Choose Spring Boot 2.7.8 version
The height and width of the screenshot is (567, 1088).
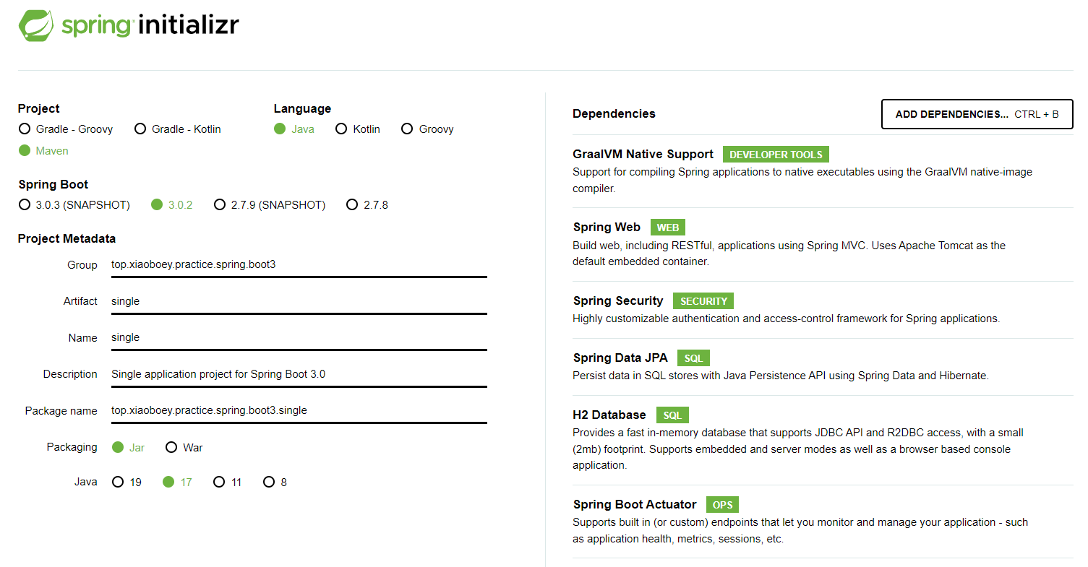[352, 205]
